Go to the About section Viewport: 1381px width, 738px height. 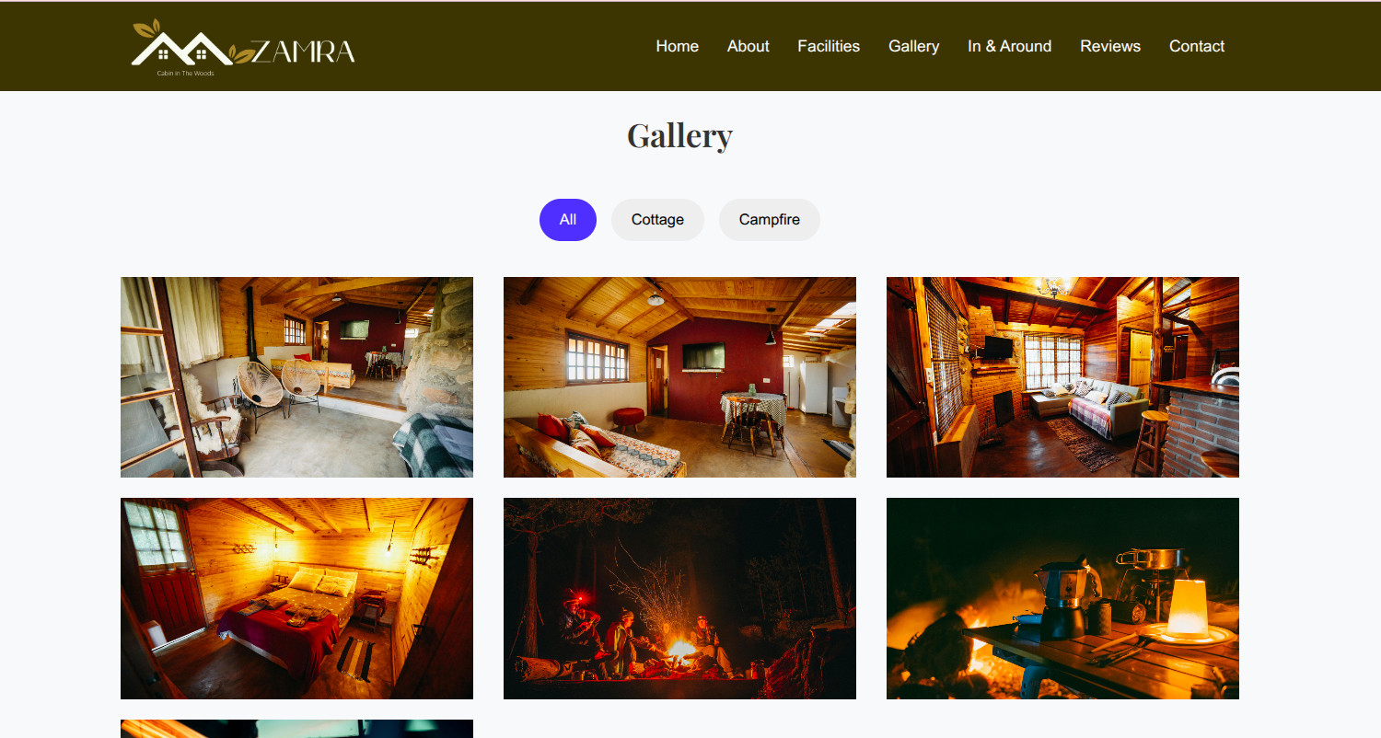pos(748,46)
